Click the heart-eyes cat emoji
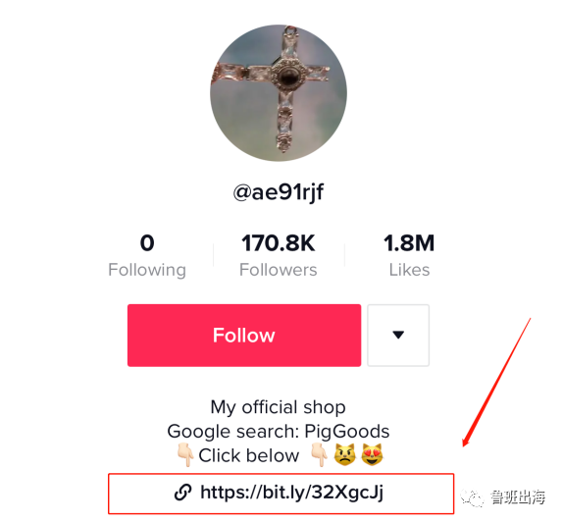Image resolution: width=563 pixels, height=523 pixels. click(x=372, y=454)
